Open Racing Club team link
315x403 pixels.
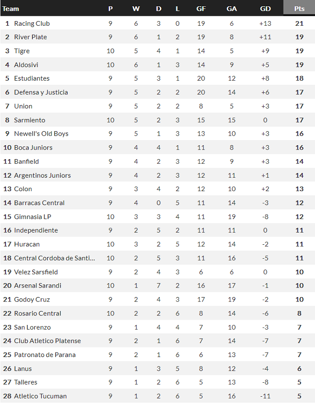pos(32,23)
